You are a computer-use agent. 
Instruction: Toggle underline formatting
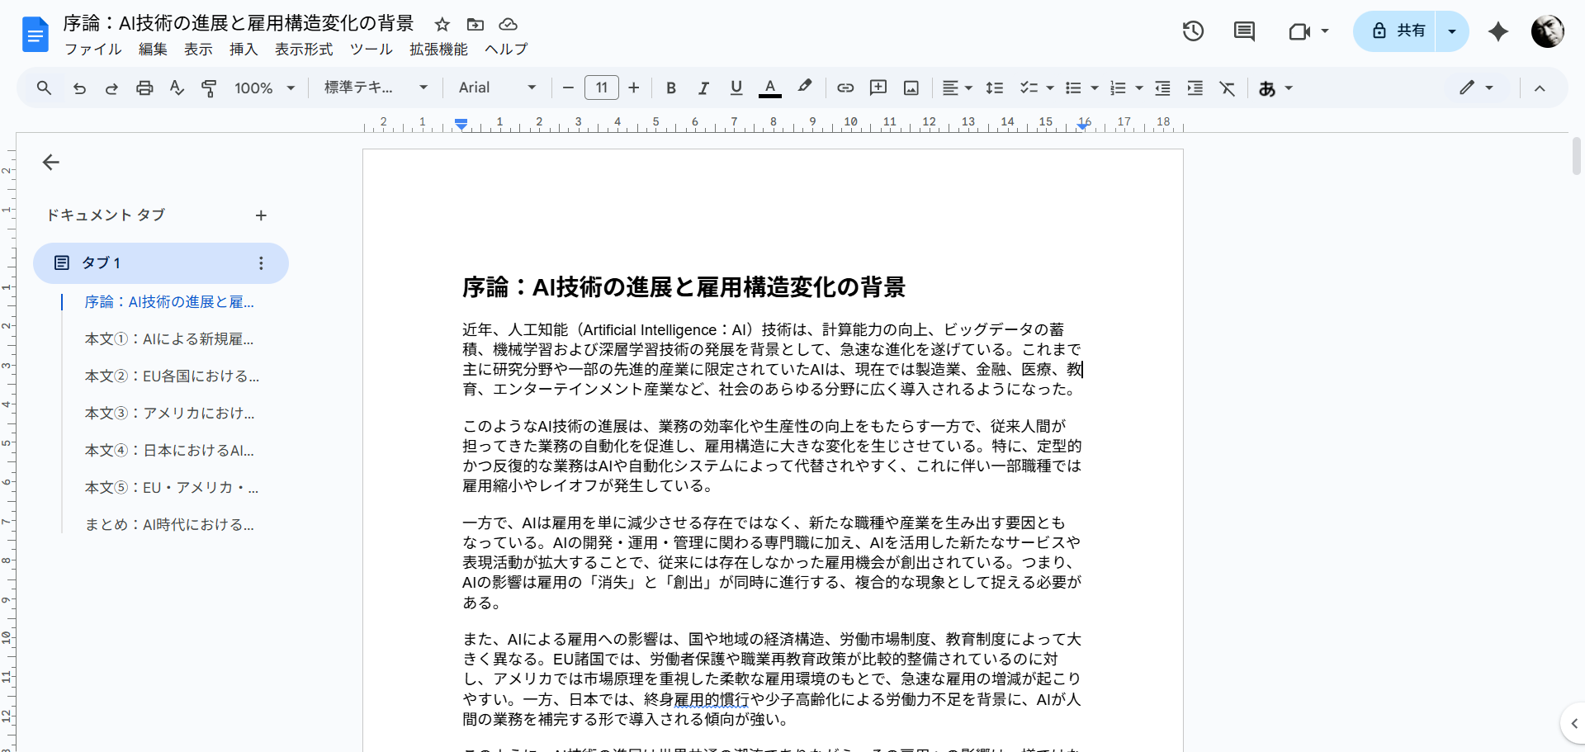coord(736,87)
